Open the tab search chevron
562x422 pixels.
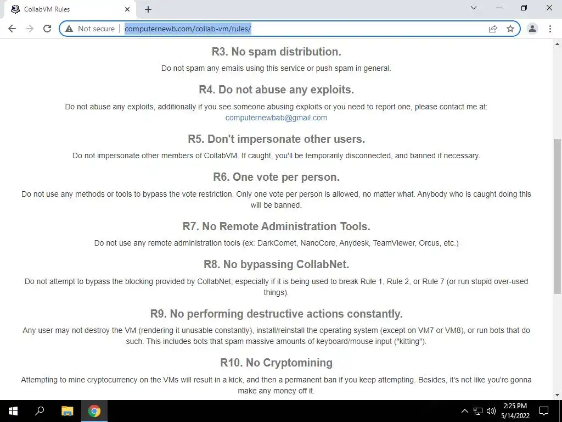[474, 8]
